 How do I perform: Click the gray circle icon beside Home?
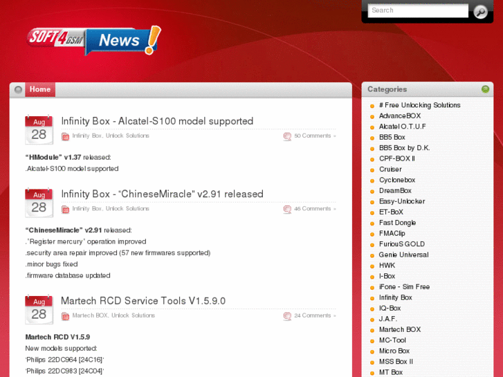click(18, 89)
